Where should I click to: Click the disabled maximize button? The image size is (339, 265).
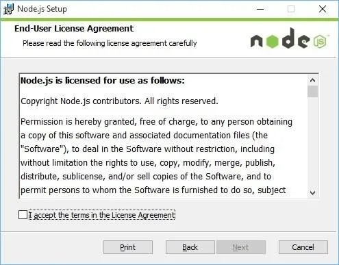291,9
